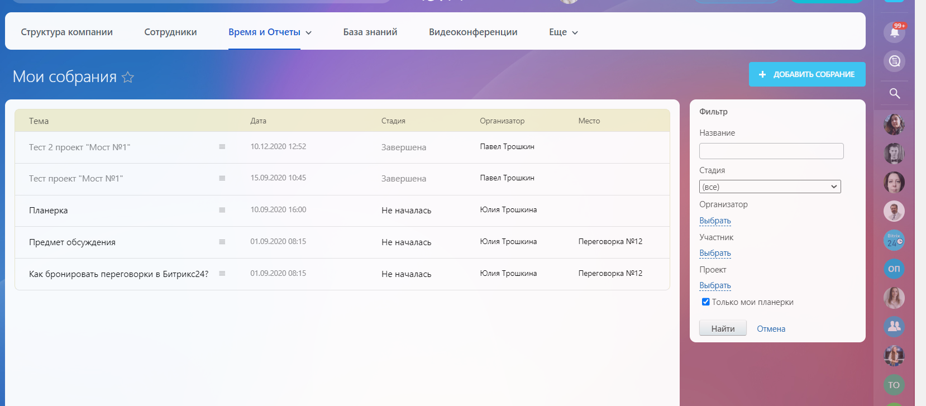The height and width of the screenshot is (406, 926).
Task: Open row menu icon for 'Планерка'
Action: pyautogui.click(x=222, y=210)
